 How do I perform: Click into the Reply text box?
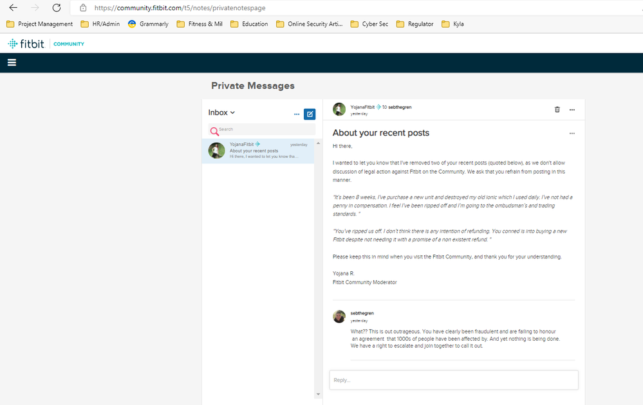(454, 380)
